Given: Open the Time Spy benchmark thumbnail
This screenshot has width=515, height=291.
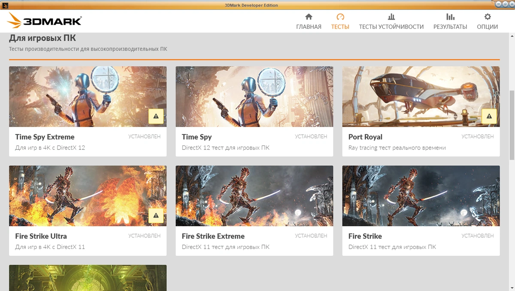Looking at the screenshot, I should (x=254, y=97).
